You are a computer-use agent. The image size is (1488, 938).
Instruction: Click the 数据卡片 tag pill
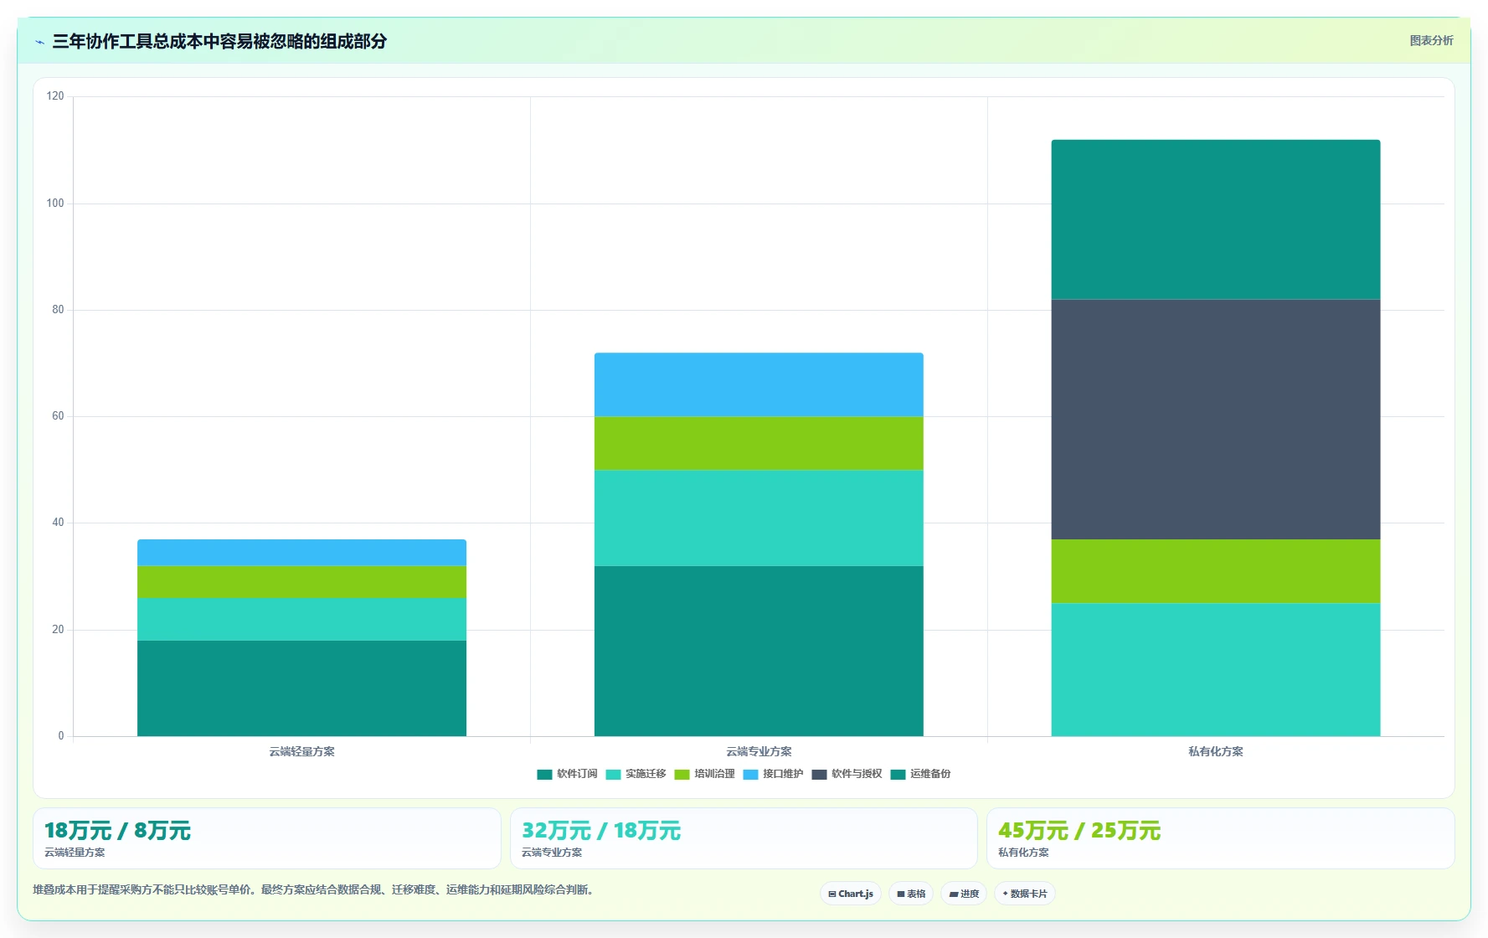click(x=1025, y=894)
